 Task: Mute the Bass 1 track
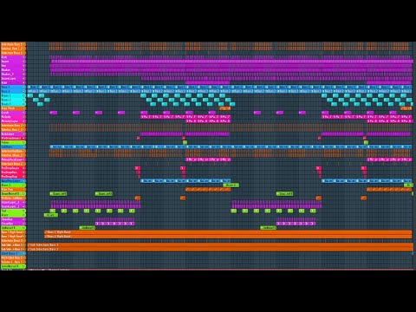[24, 87]
